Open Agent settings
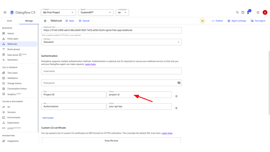The height and width of the screenshot is (152, 270). pos(237,21)
